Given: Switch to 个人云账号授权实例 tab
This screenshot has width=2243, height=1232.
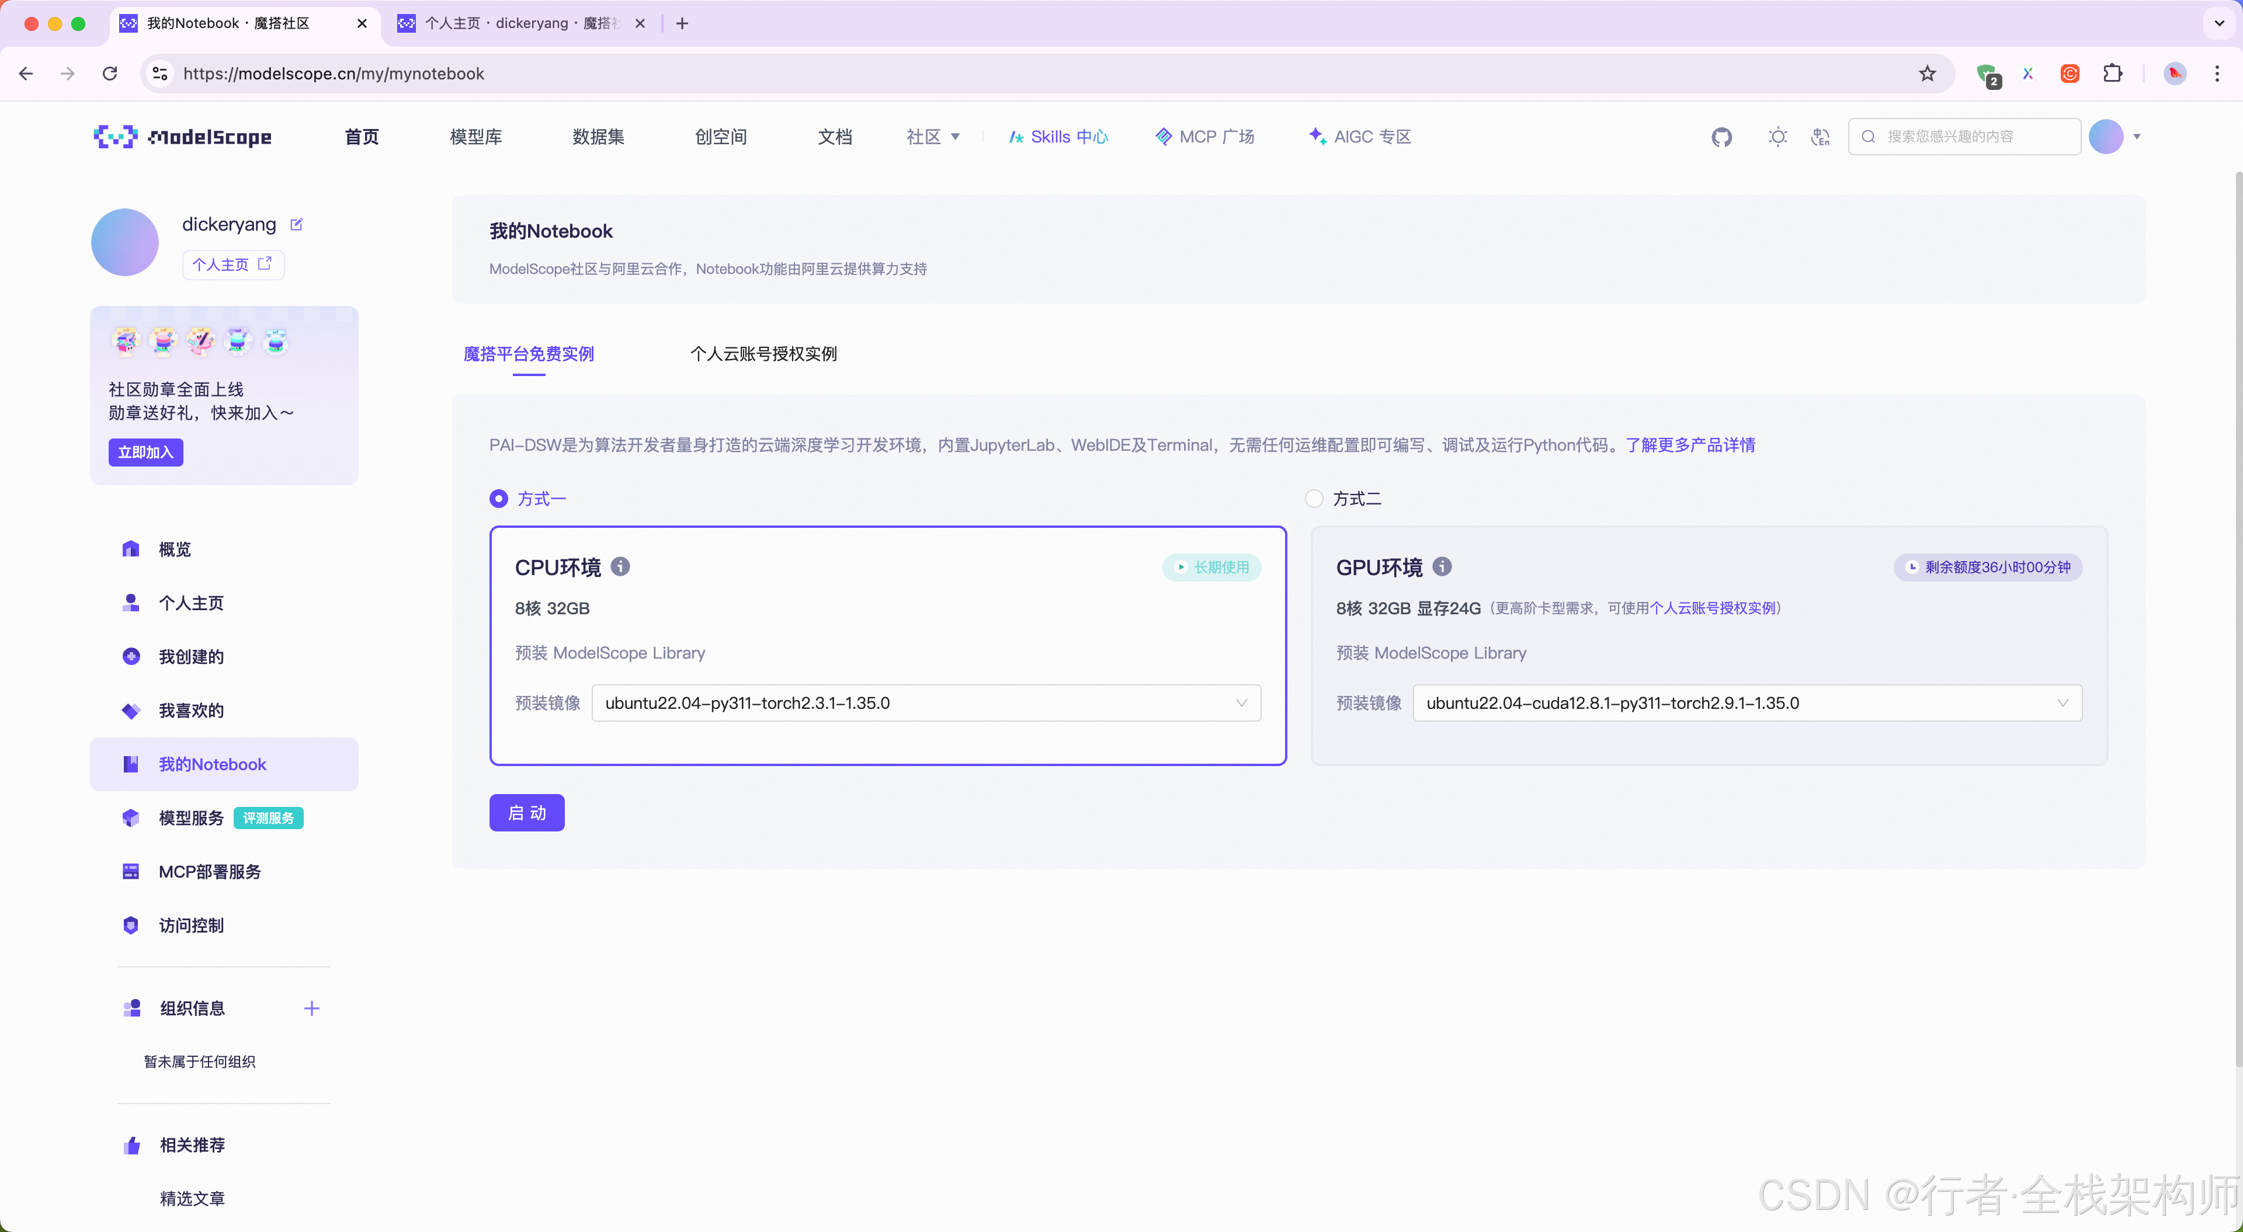Looking at the screenshot, I should [x=763, y=353].
